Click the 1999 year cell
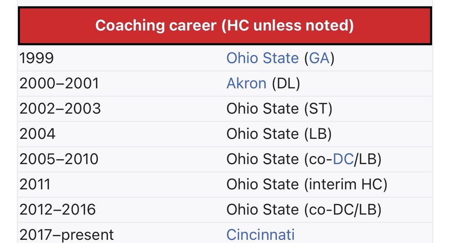The image size is (450, 243). click(x=38, y=58)
